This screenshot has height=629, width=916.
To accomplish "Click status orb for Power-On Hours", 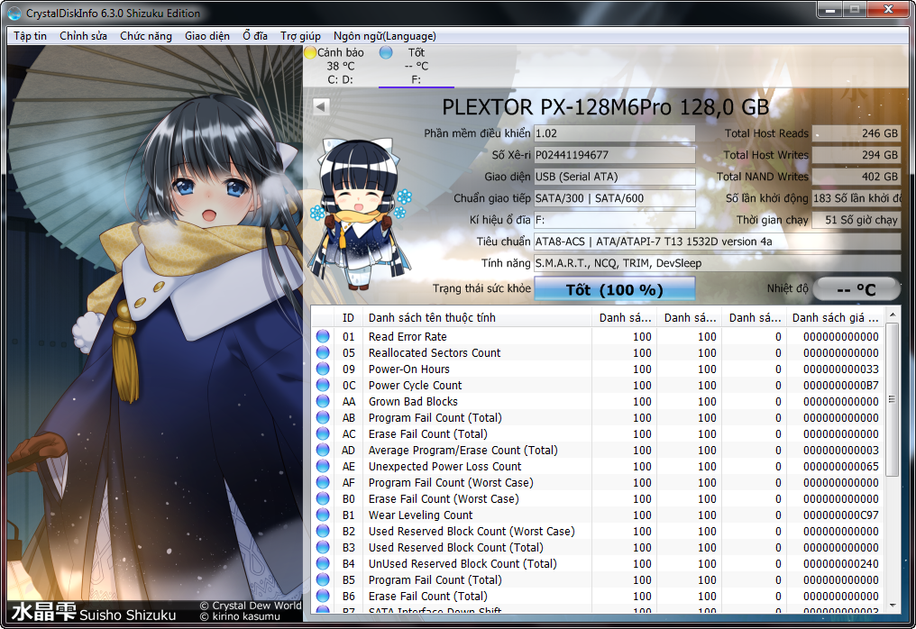I will 323,369.
